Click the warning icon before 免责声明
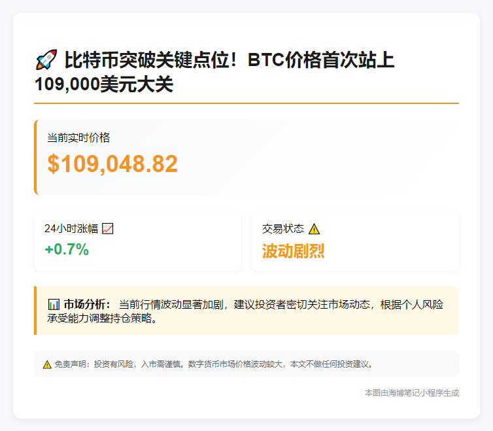 click(47, 364)
